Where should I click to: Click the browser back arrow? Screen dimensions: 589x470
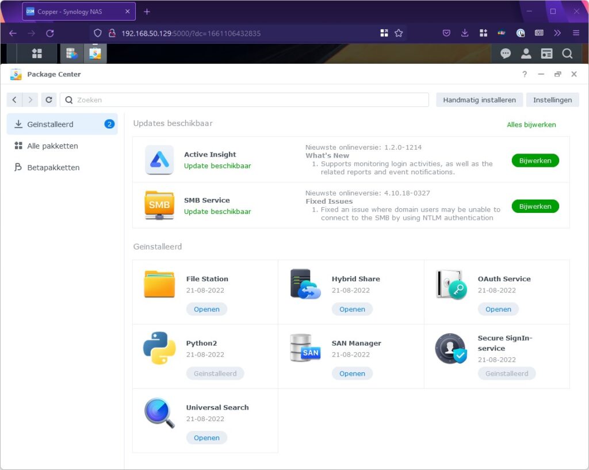[x=13, y=33]
